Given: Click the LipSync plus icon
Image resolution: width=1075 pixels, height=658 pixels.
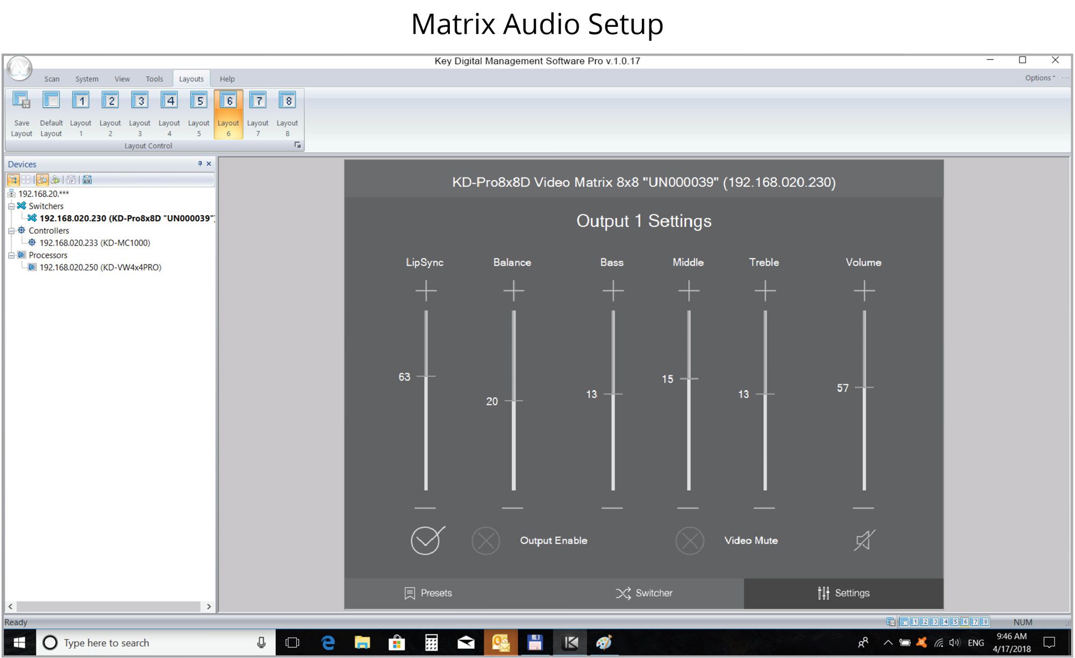Looking at the screenshot, I should (x=426, y=291).
